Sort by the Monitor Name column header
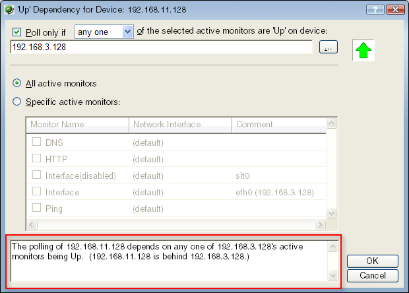 click(x=77, y=124)
